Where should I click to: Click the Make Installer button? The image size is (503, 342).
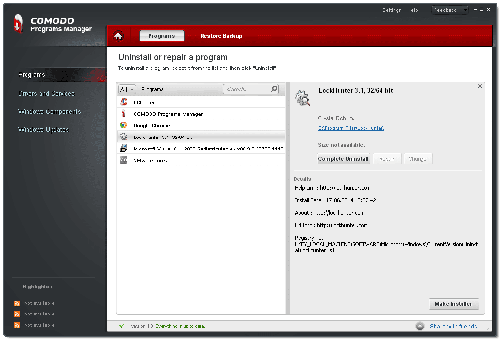pos(454,304)
